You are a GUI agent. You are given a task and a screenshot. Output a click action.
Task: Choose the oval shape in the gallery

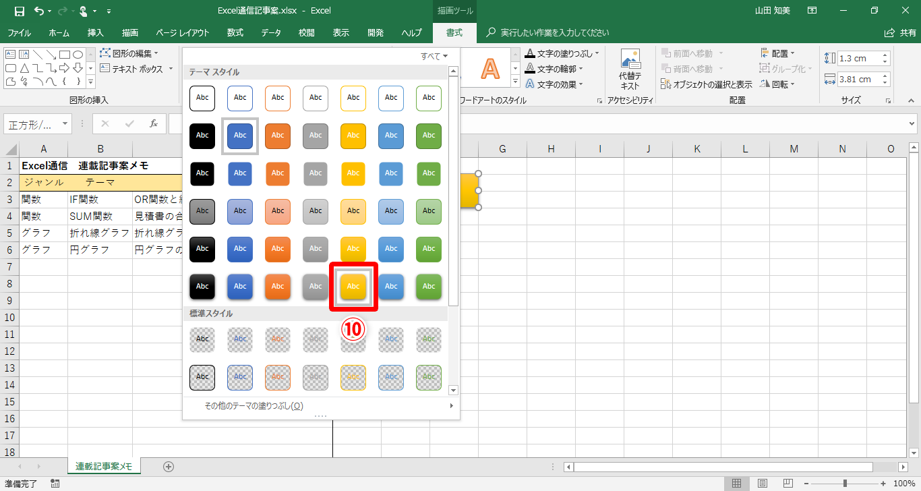(x=78, y=54)
